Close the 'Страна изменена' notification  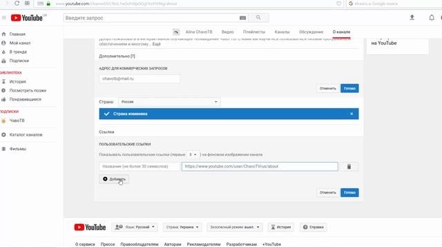(x=352, y=114)
